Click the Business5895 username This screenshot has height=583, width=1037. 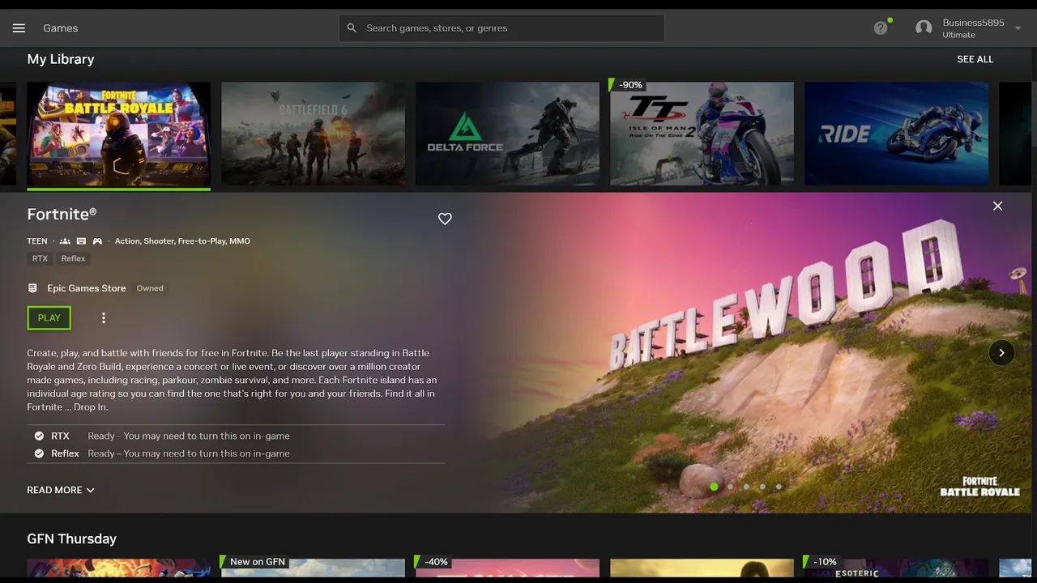(x=973, y=23)
